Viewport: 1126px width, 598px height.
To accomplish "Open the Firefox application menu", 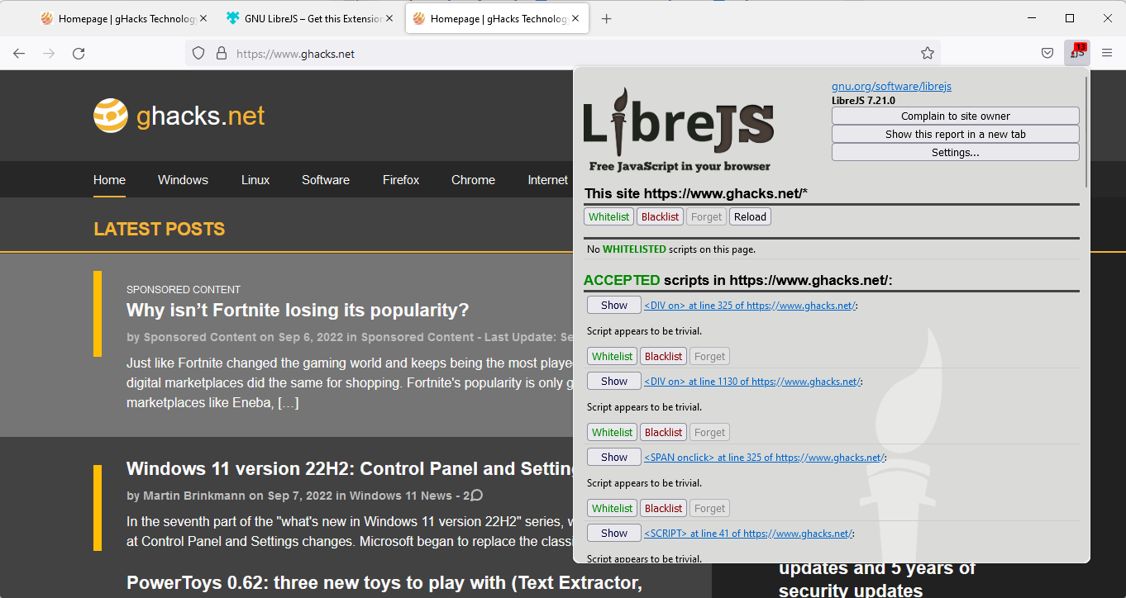I will pos(1107,53).
